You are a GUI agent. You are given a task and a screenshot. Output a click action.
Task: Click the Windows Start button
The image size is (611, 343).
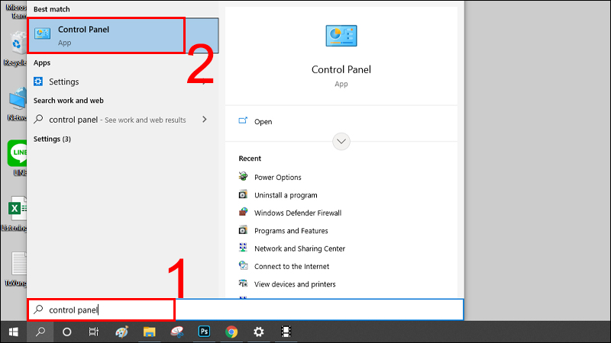coord(13,332)
